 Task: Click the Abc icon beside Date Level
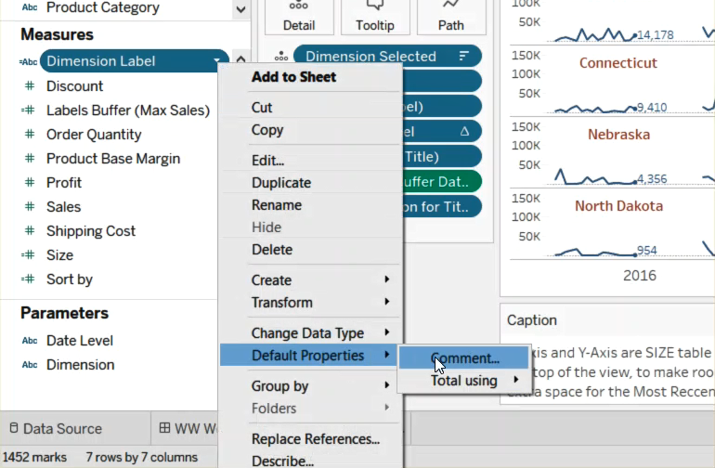[x=29, y=341]
